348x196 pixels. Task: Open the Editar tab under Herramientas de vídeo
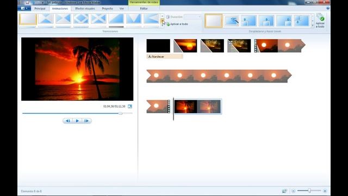[144, 9]
